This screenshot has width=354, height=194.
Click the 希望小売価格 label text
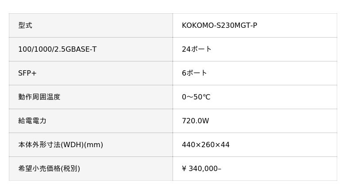point(39,169)
